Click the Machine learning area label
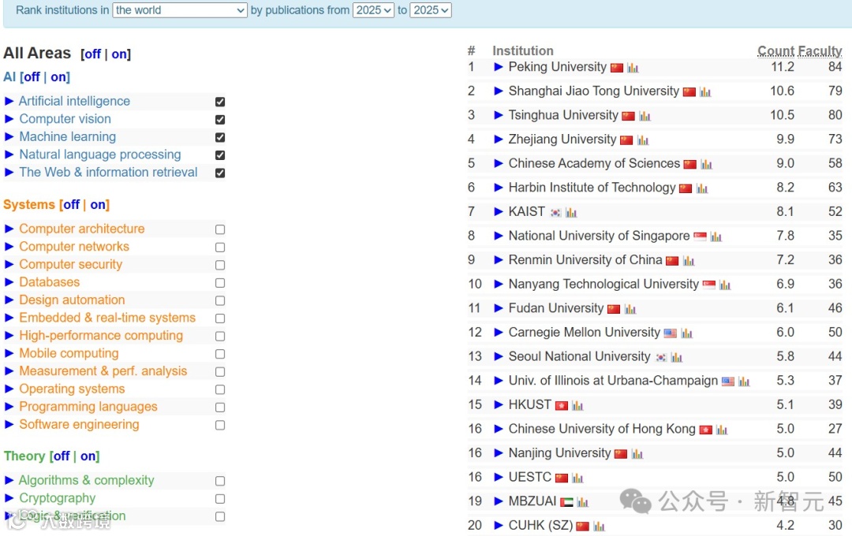 [68, 137]
